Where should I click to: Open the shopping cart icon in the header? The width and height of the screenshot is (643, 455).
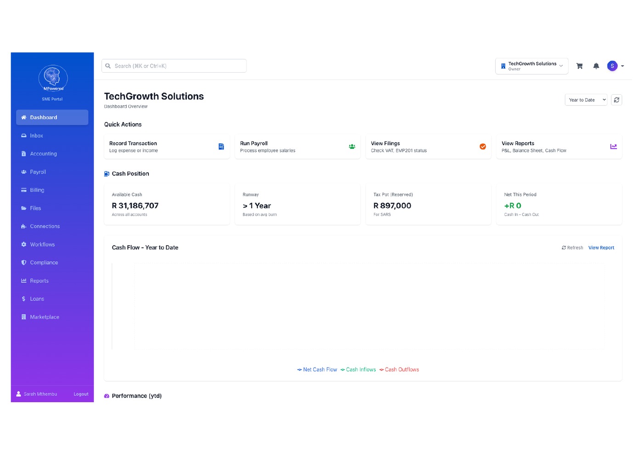tap(579, 66)
